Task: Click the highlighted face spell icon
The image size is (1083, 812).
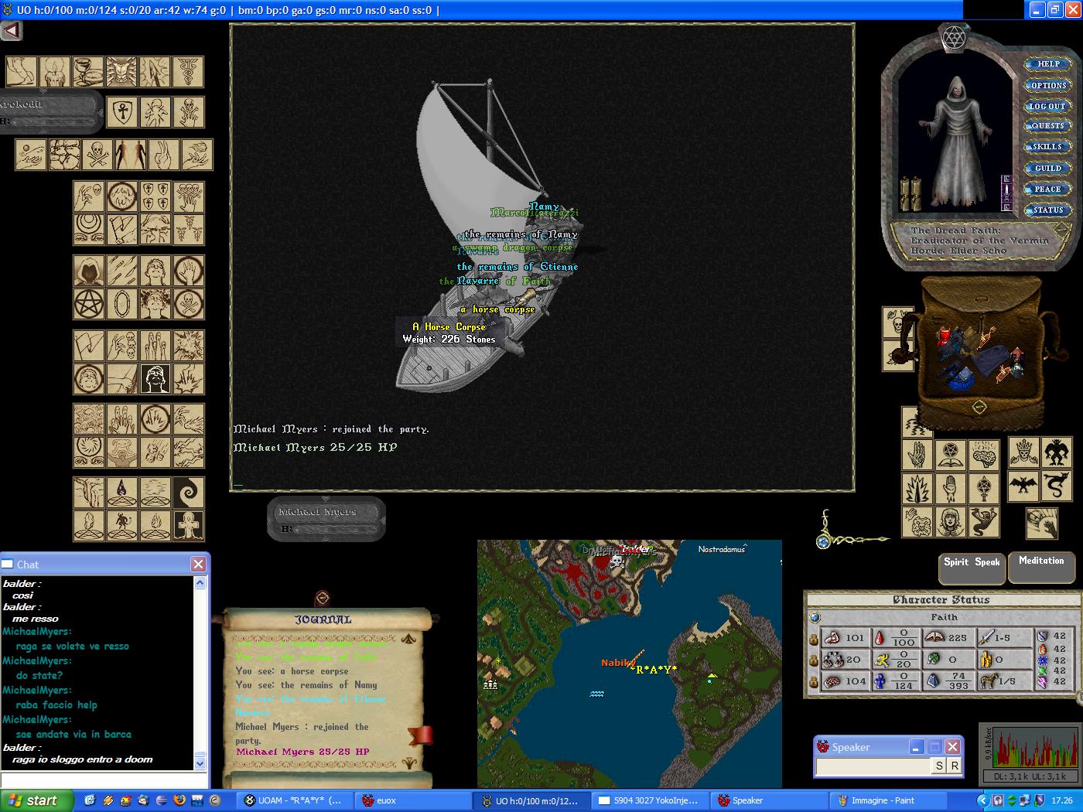Action: 155,379
